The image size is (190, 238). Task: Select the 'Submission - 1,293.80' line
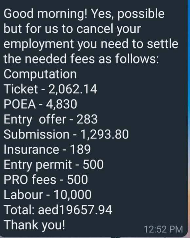(x=66, y=134)
